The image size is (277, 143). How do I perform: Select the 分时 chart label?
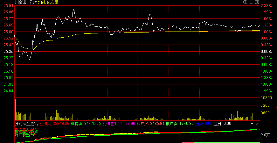tap(33, 2)
